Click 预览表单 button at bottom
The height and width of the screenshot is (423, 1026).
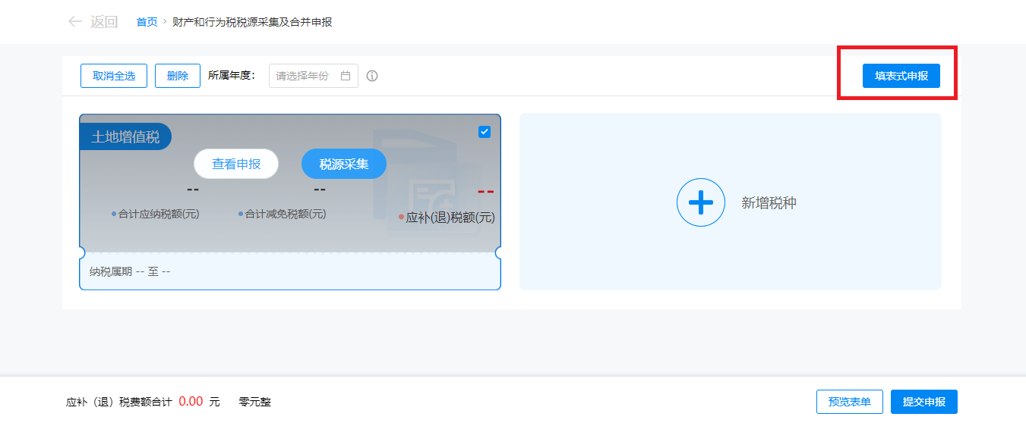coord(849,402)
